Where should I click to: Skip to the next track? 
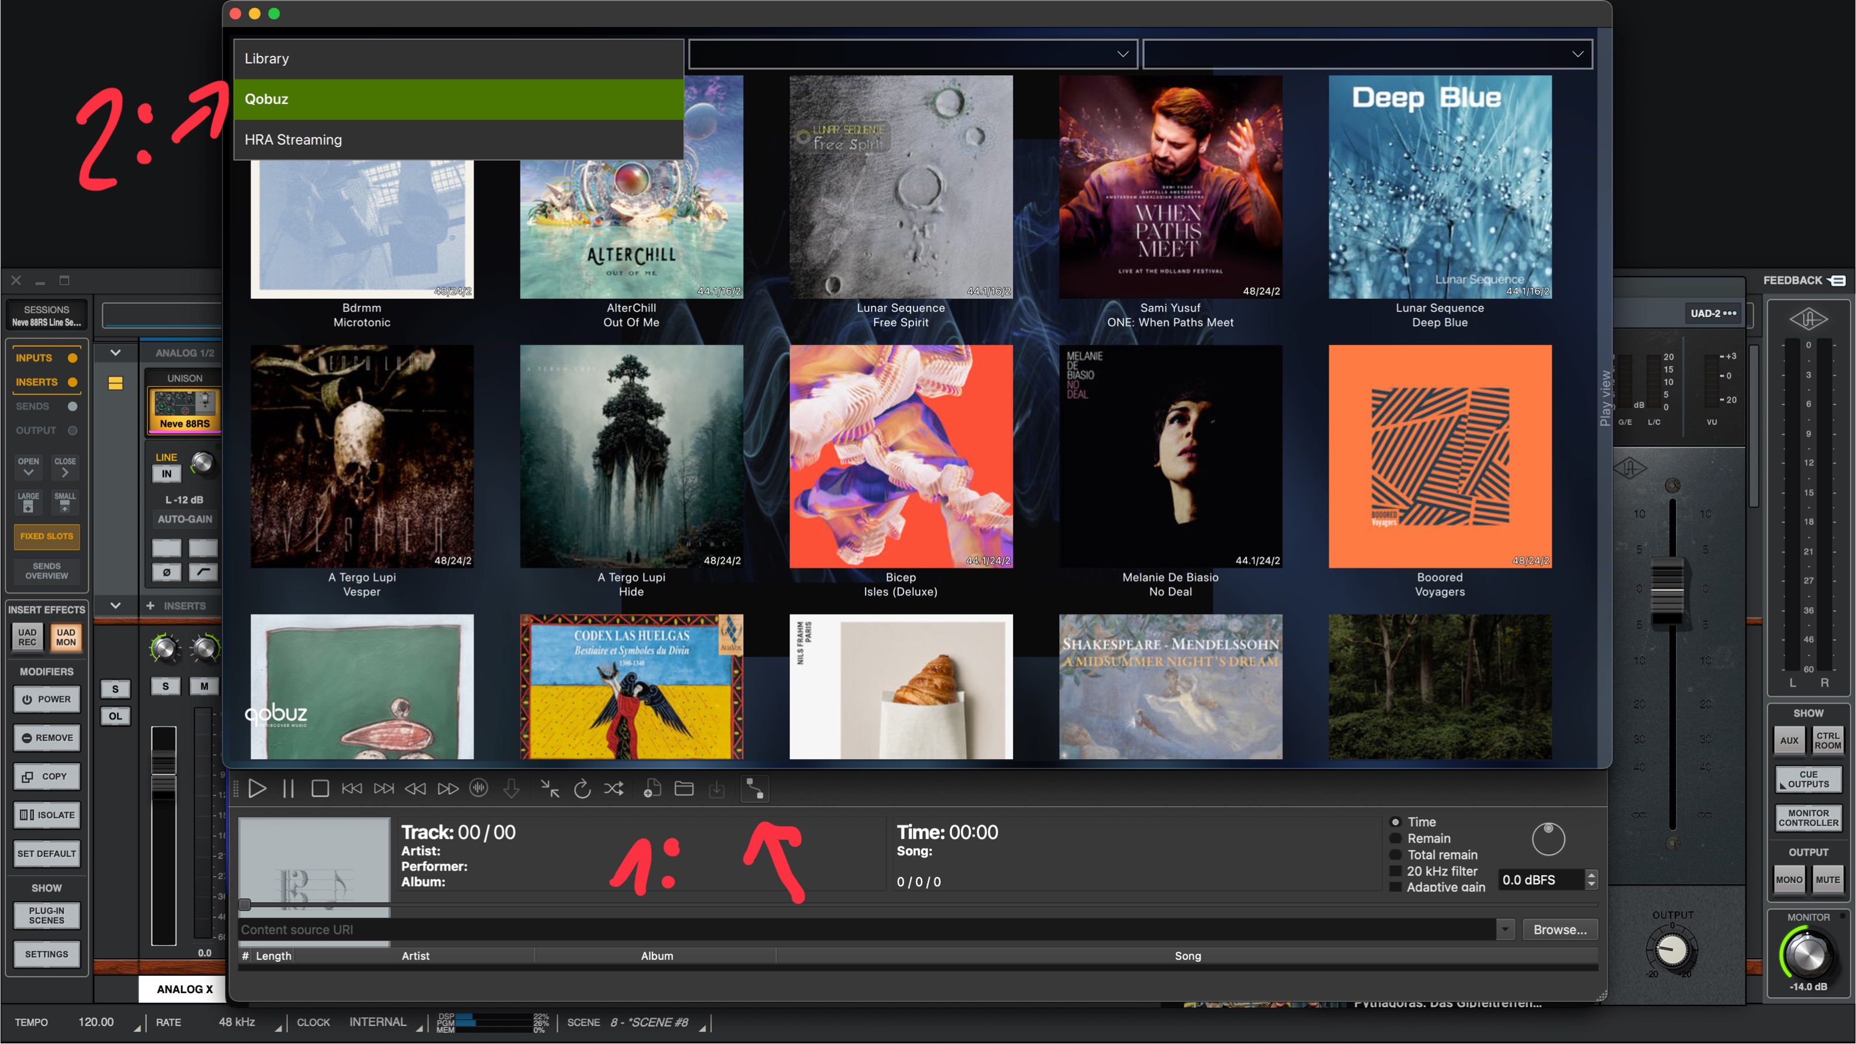384,789
